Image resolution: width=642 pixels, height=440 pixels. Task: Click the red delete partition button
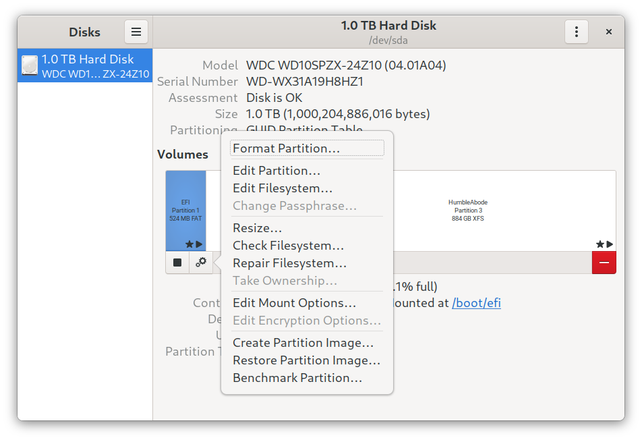[604, 263]
